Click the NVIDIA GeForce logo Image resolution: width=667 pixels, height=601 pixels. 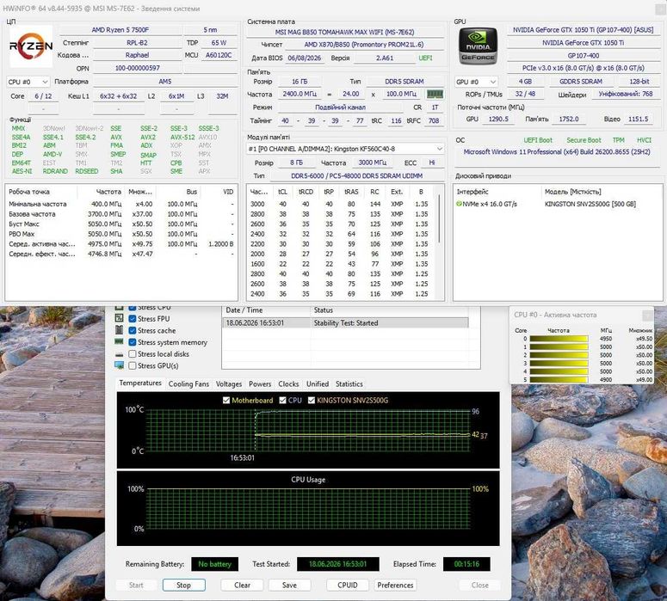(x=478, y=46)
